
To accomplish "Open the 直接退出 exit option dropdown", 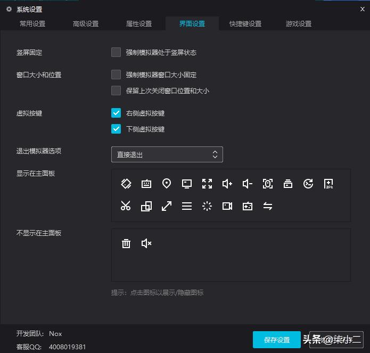I will (x=167, y=154).
